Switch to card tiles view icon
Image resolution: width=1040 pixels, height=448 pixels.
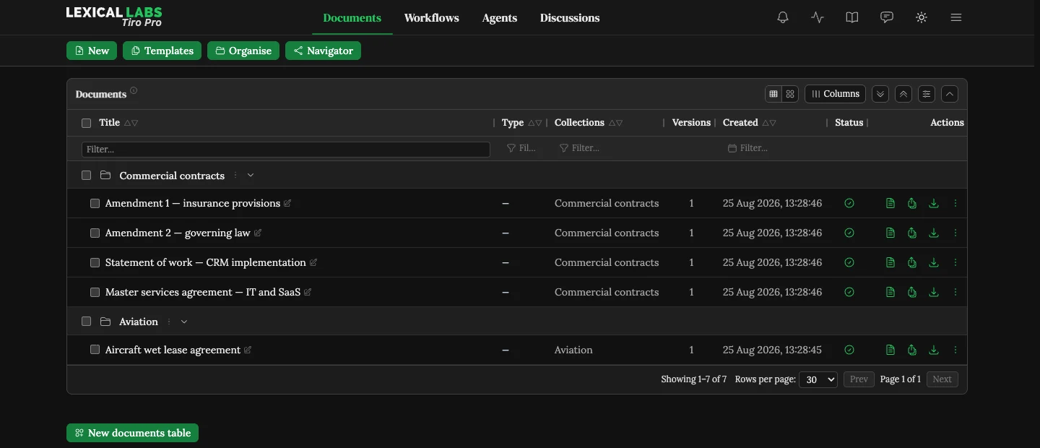coord(790,94)
